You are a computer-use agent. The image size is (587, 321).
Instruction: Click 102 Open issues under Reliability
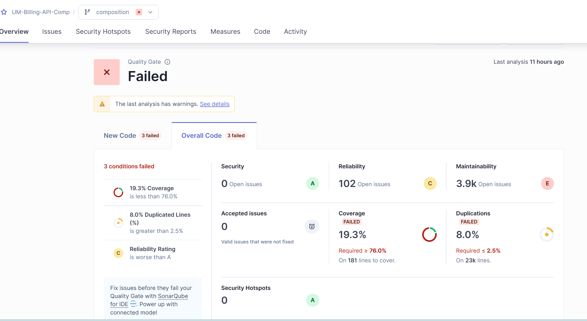click(x=364, y=184)
